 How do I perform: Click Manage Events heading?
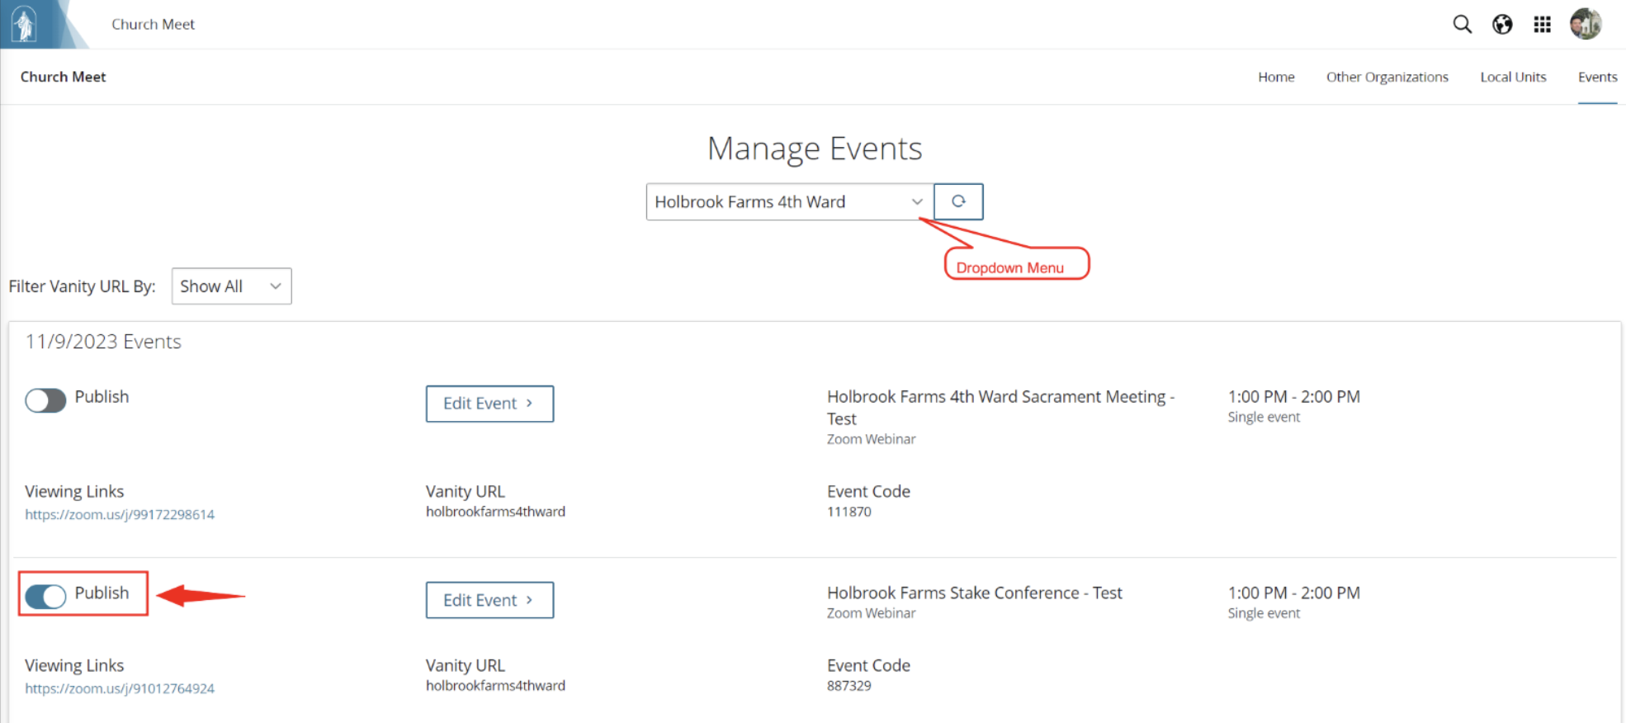815,149
